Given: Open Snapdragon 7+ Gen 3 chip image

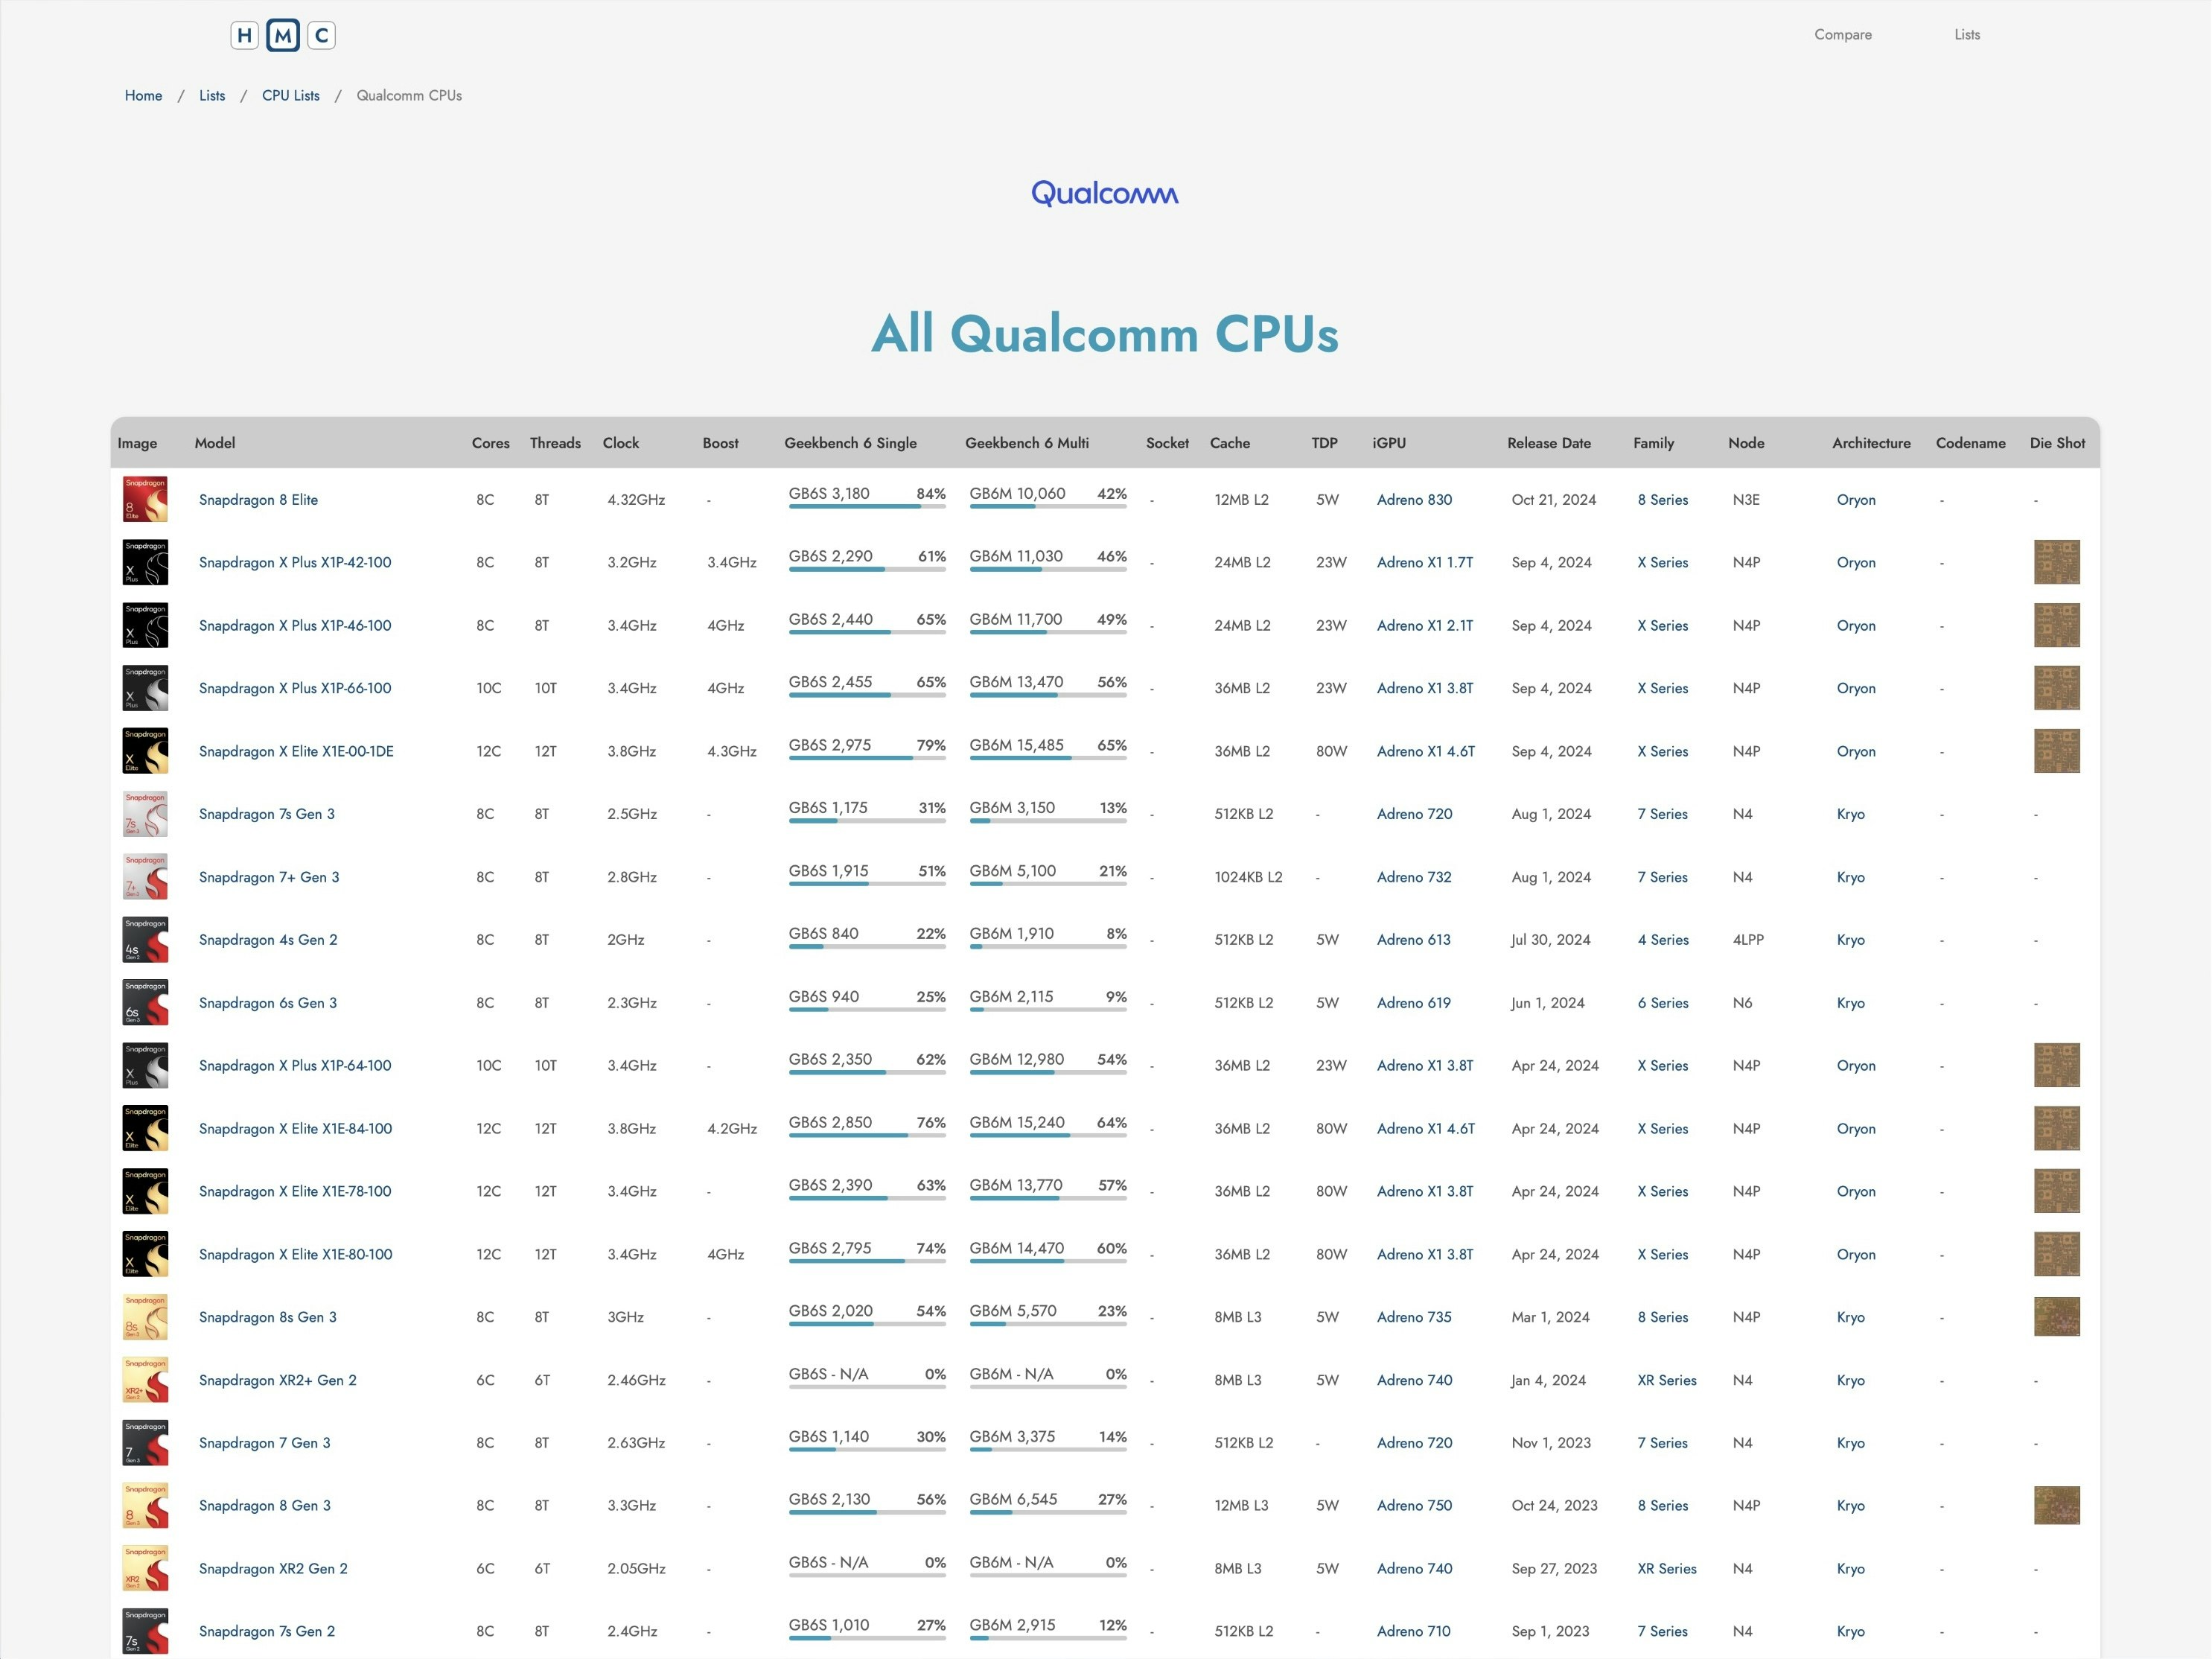Looking at the screenshot, I should pyautogui.click(x=145, y=877).
